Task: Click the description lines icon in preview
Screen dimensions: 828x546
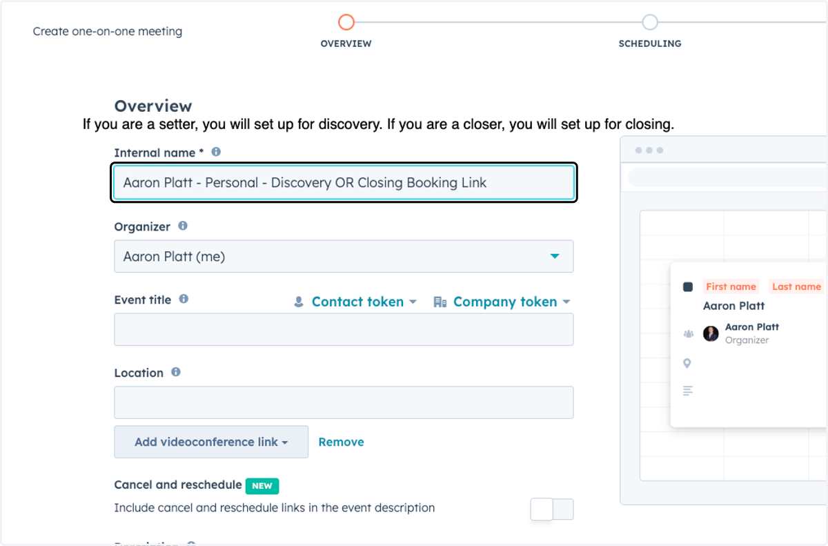Action: [687, 391]
